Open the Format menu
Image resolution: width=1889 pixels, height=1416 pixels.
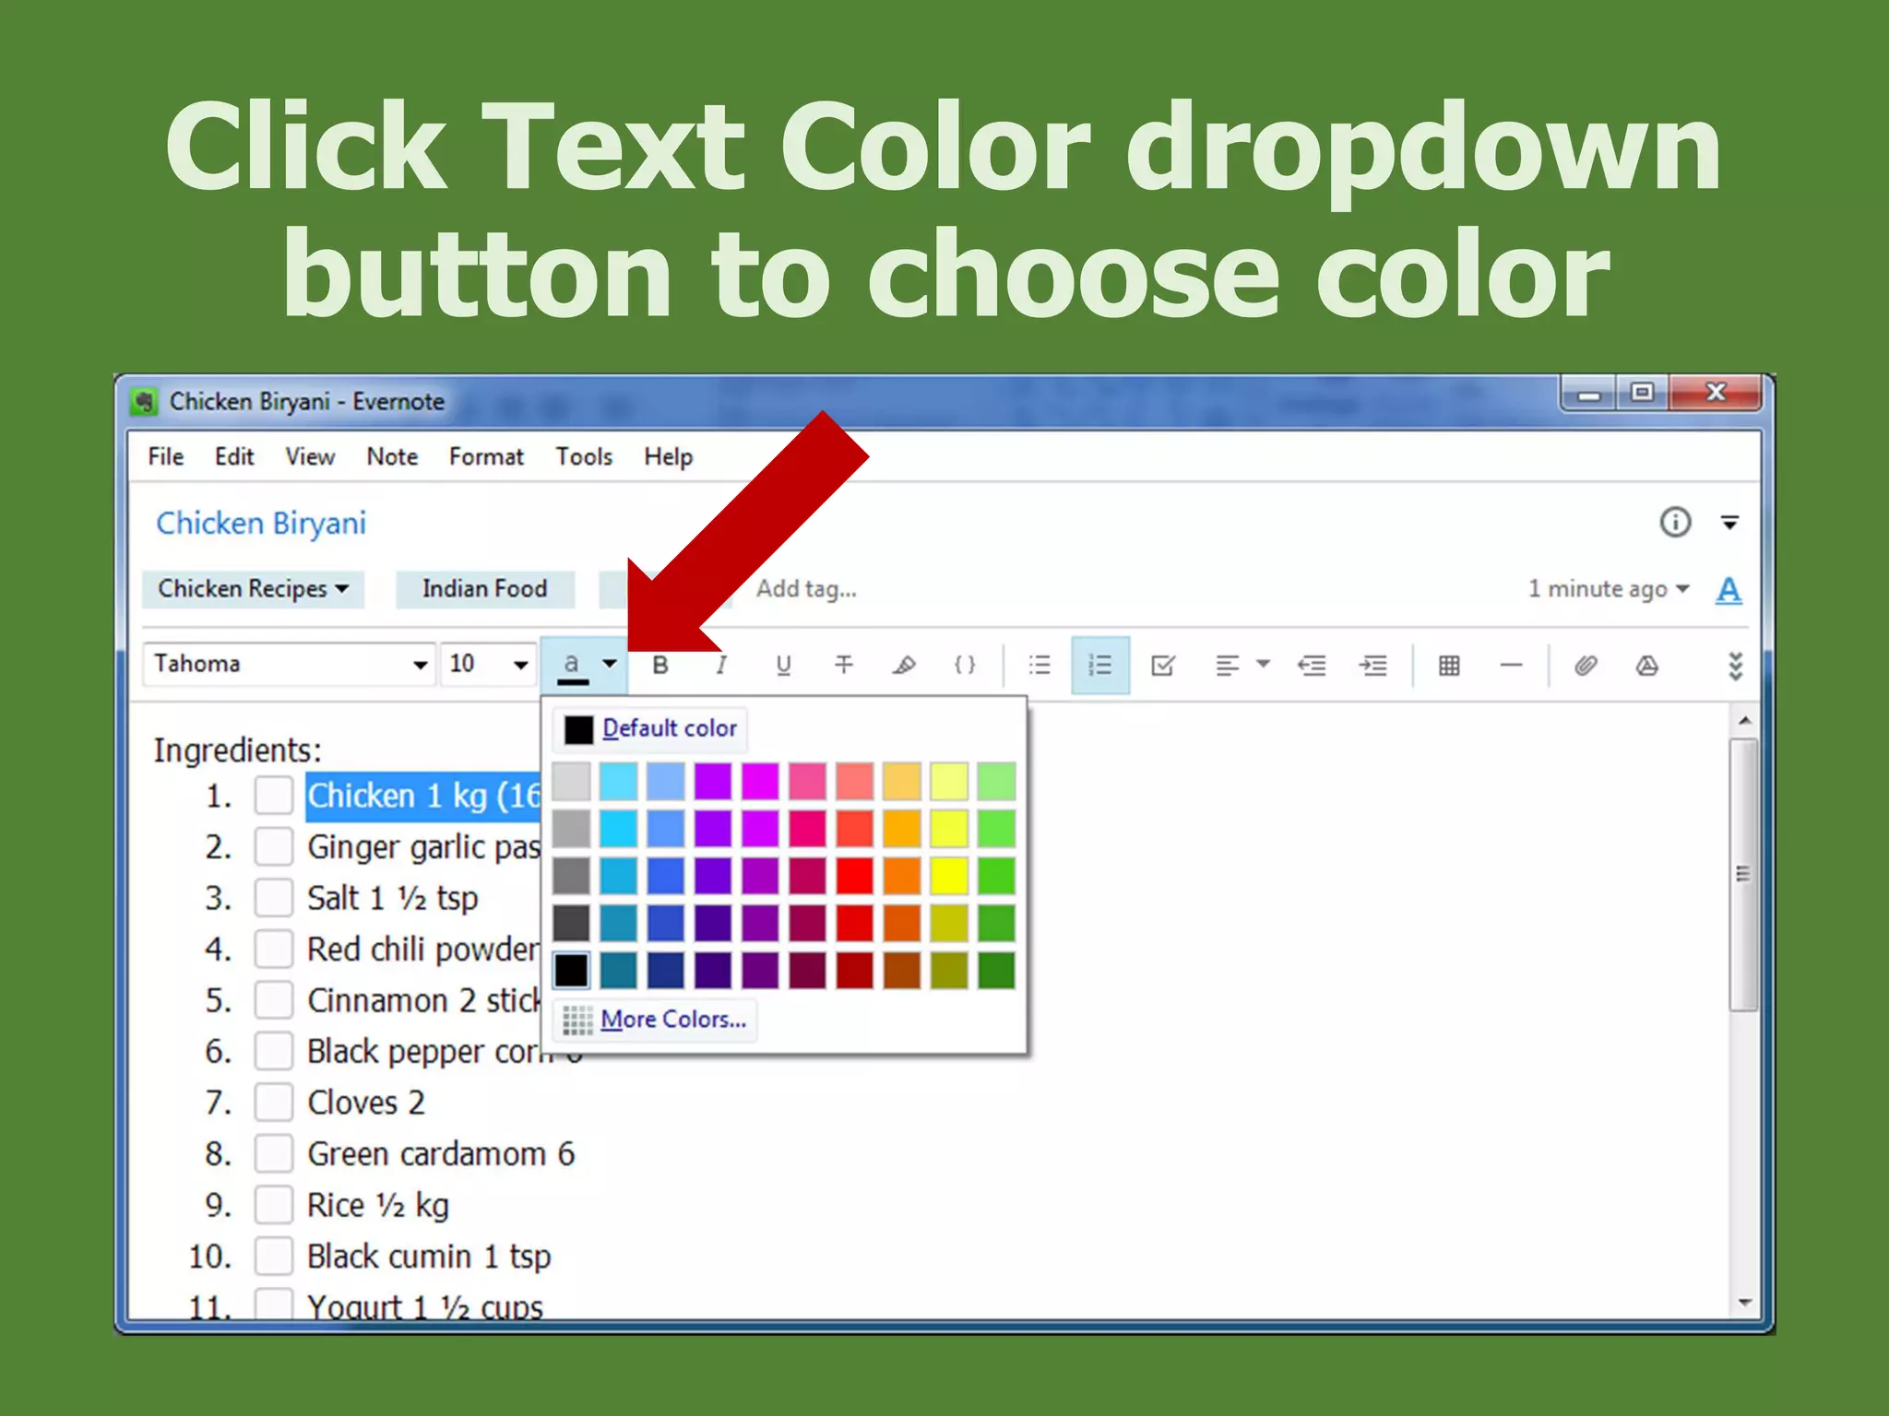(486, 456)
